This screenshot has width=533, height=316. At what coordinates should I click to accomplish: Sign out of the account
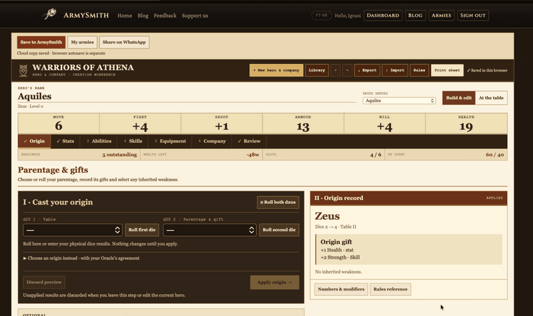click(x=473, y=15)
